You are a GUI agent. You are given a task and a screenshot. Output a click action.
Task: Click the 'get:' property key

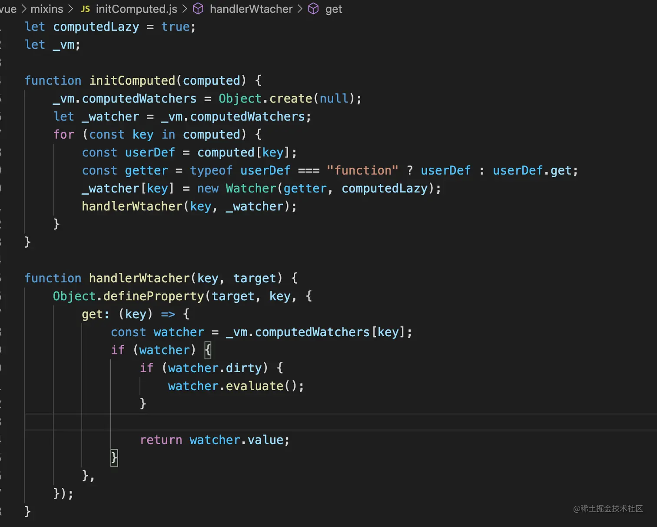[x=96, y=314]
